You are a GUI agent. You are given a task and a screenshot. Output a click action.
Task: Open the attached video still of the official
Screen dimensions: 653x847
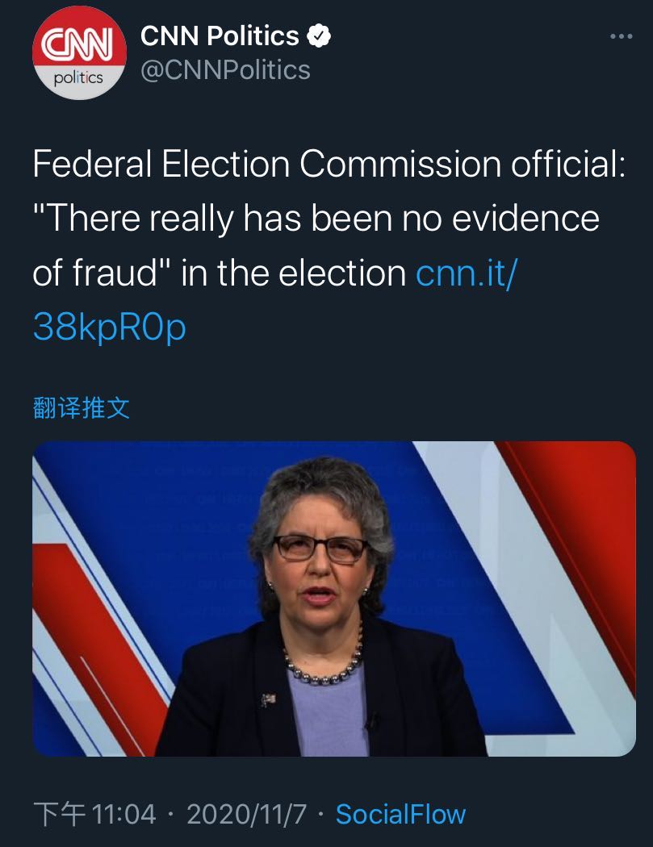[x=334, y=598]
